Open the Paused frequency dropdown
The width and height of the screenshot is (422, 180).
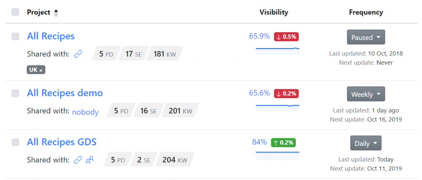point(366,37)
